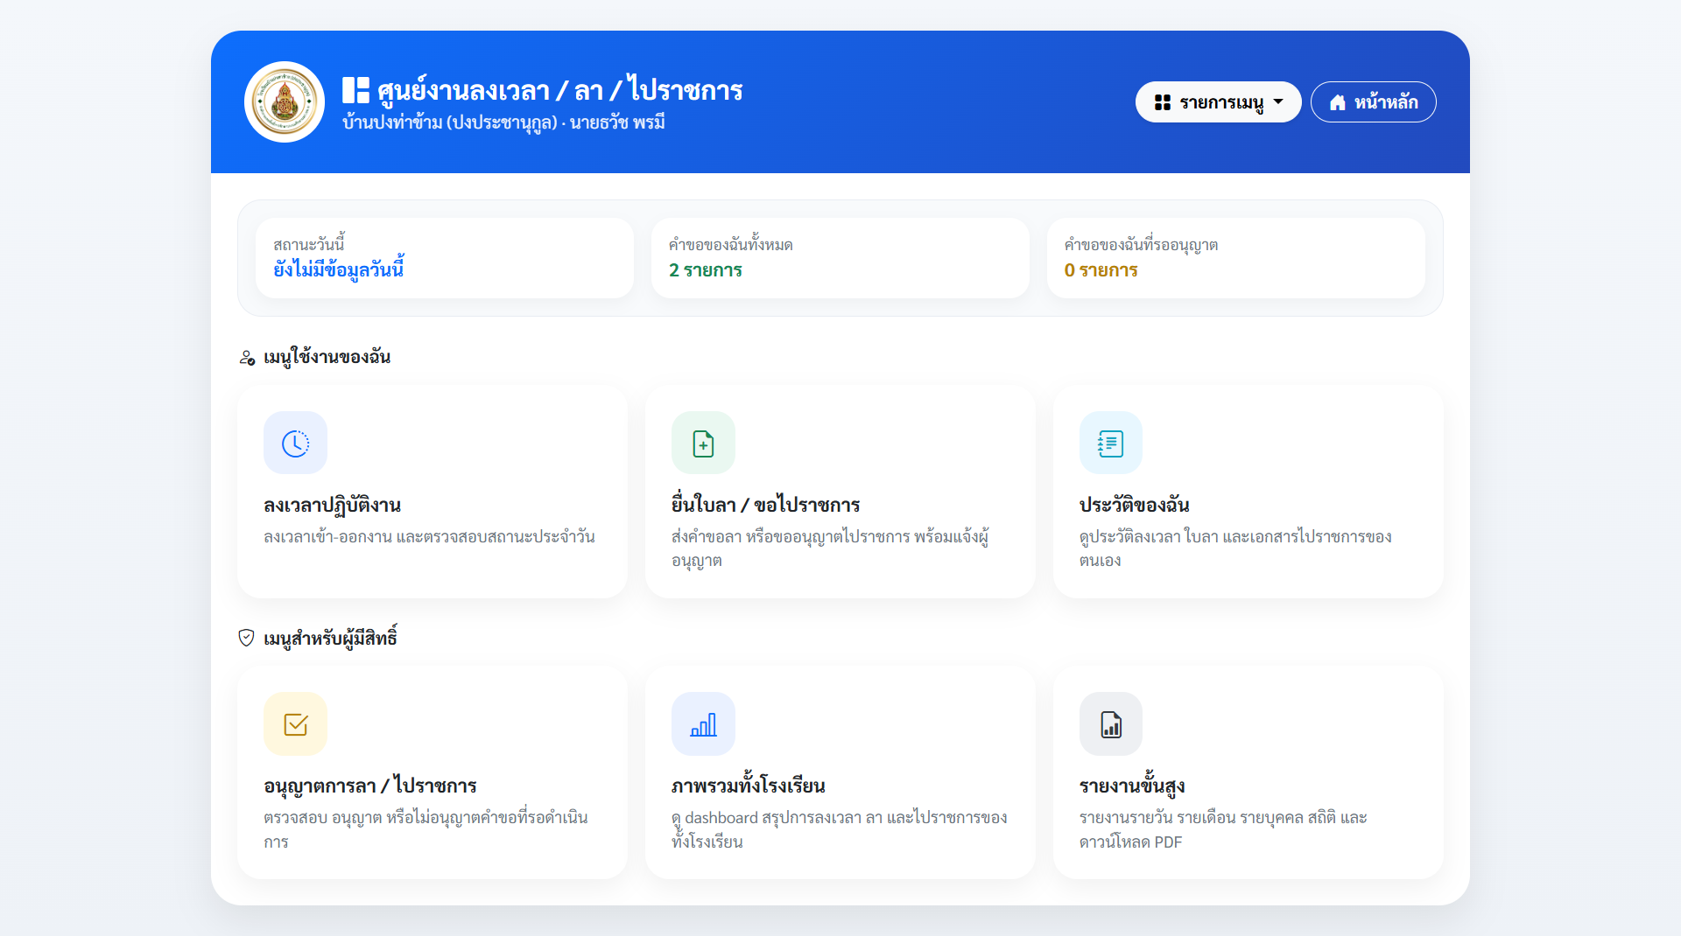Open ยื่นใบลา / ขอไปราชการ card title
Viewport: 1681px width, 936px height.
[x=765, y=506]
